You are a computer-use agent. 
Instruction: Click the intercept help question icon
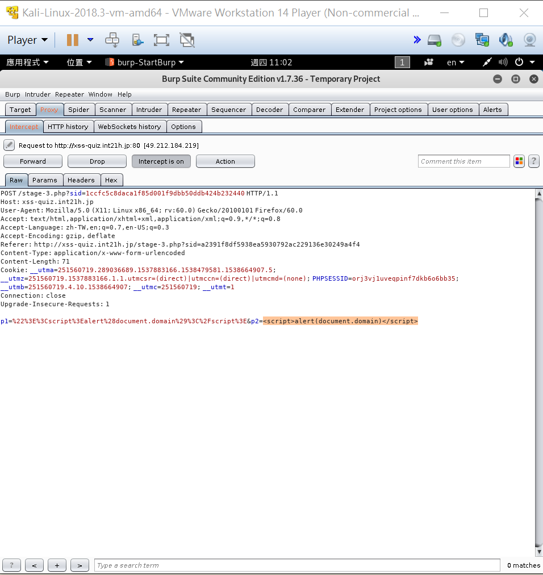point(534,161)
